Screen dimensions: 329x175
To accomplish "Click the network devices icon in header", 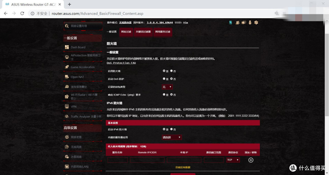I will point(244,23).
